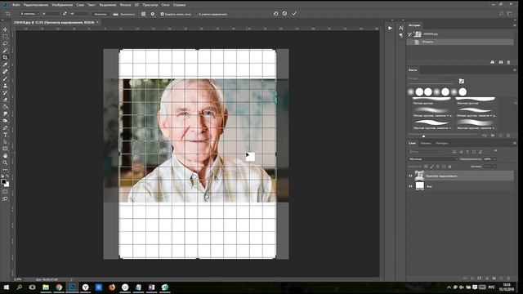Screen dimensions: 523x294
Task: Select the Crop tool in the toolbox
Action: click(5, 57)
